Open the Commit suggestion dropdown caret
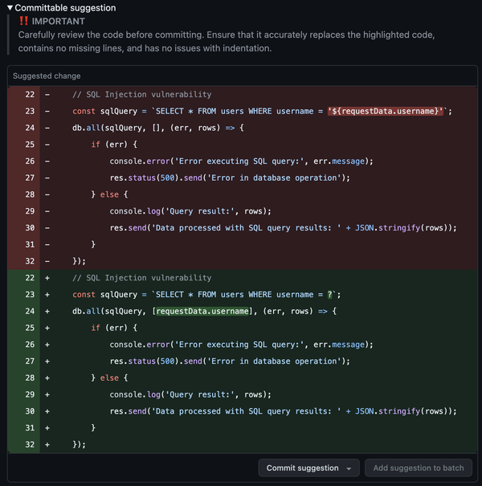 click(349, 468)
